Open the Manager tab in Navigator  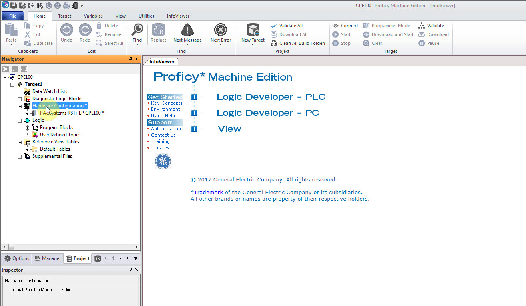click(x=48, y=258)
